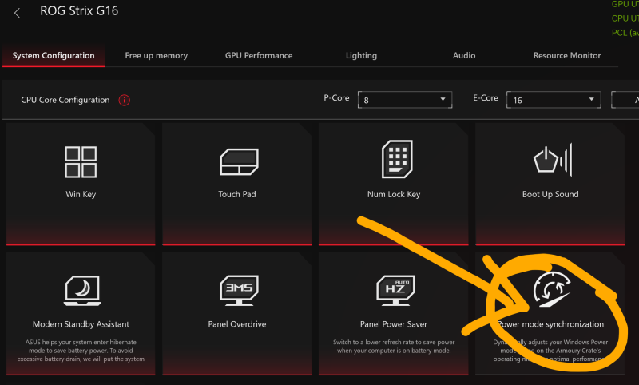The image size is (639, 385).
Task: Select the Touch Pad label text
Action: 236,194
